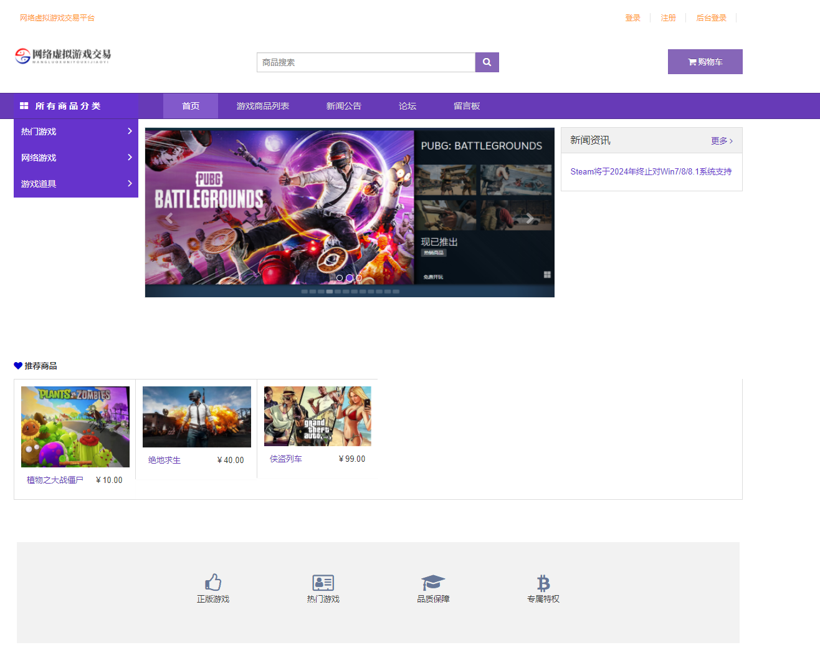Open the 绝地求生 product thumbnail
Screen dimensions: 820x645
coord(196,416)
